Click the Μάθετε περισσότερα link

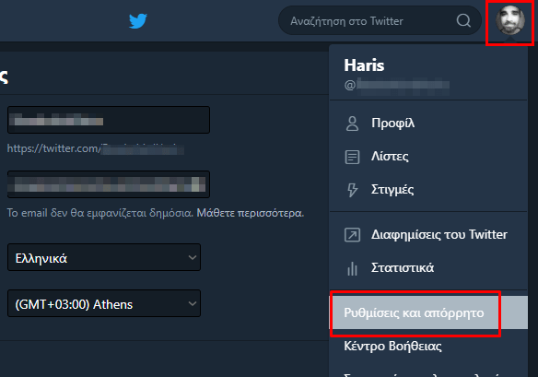pyautogui.click(x=251, y=213)
